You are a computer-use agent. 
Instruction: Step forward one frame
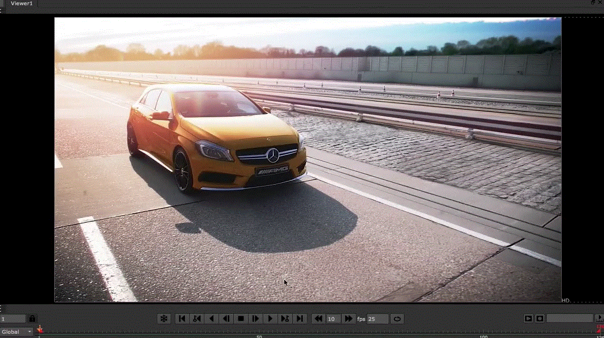point(256,319)
